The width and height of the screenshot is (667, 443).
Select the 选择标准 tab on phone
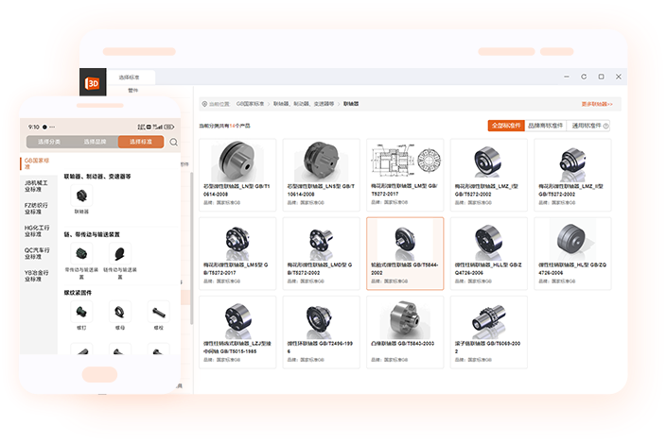(x=141, y=142)
